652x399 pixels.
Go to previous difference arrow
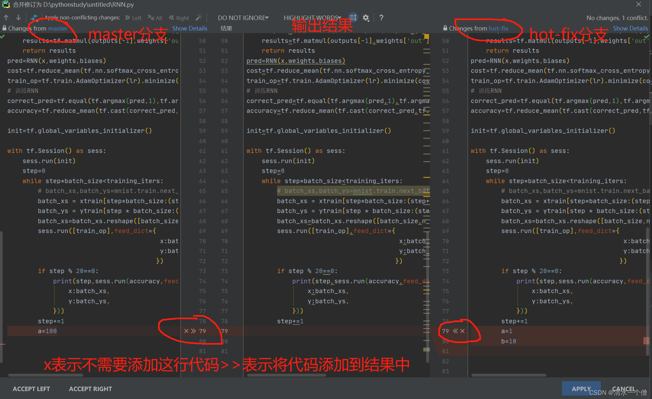(x=6, y=18)
